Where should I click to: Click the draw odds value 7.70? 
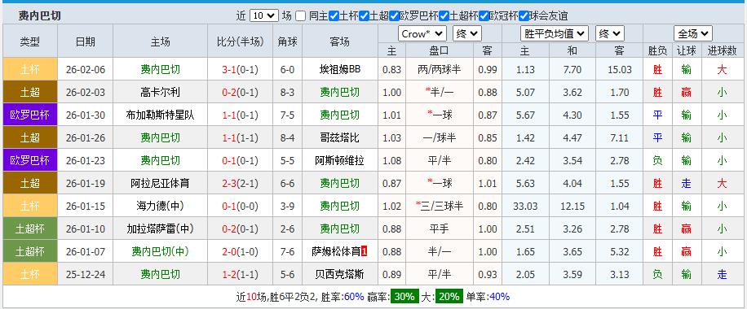(x=572, y=70)
